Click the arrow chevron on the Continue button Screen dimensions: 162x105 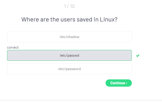click(x=126, y=83)
